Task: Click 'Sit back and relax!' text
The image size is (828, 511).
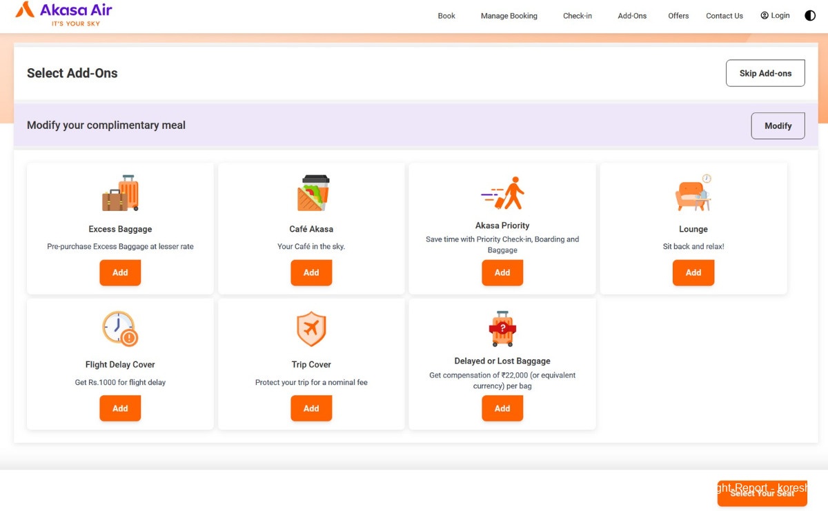Action: click(x=693, y=246)
